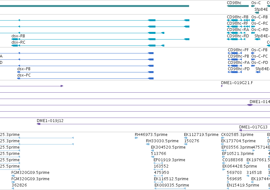Screen dimensions: 270x190
Task: Click the dsx-RB terminal exon block
Action: pyautogui.click(x=15, y=39)
